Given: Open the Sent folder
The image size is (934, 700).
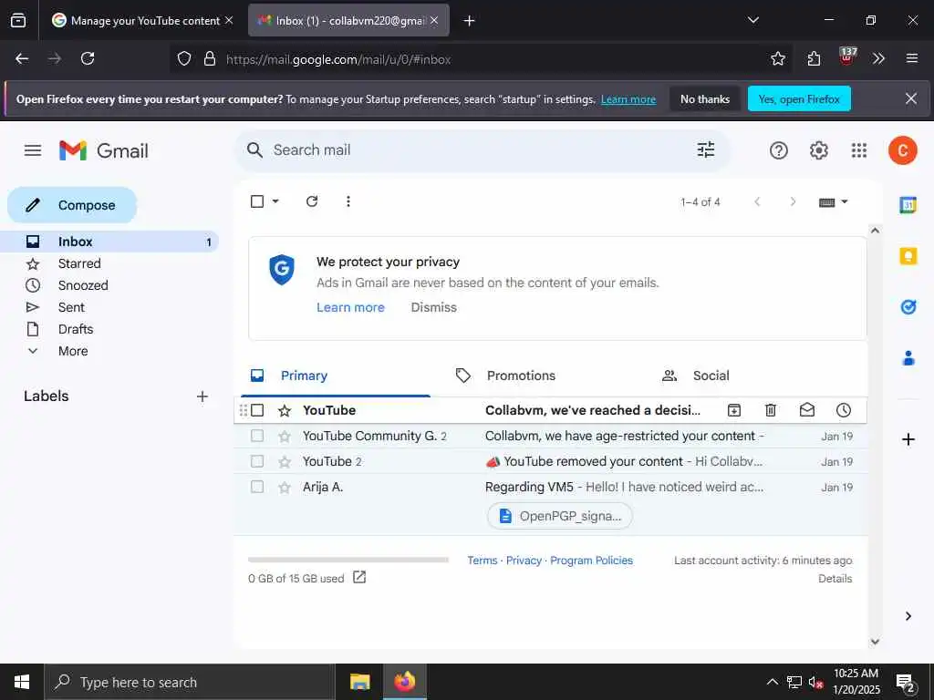Looking at the screenshot, I should (71, 307).
